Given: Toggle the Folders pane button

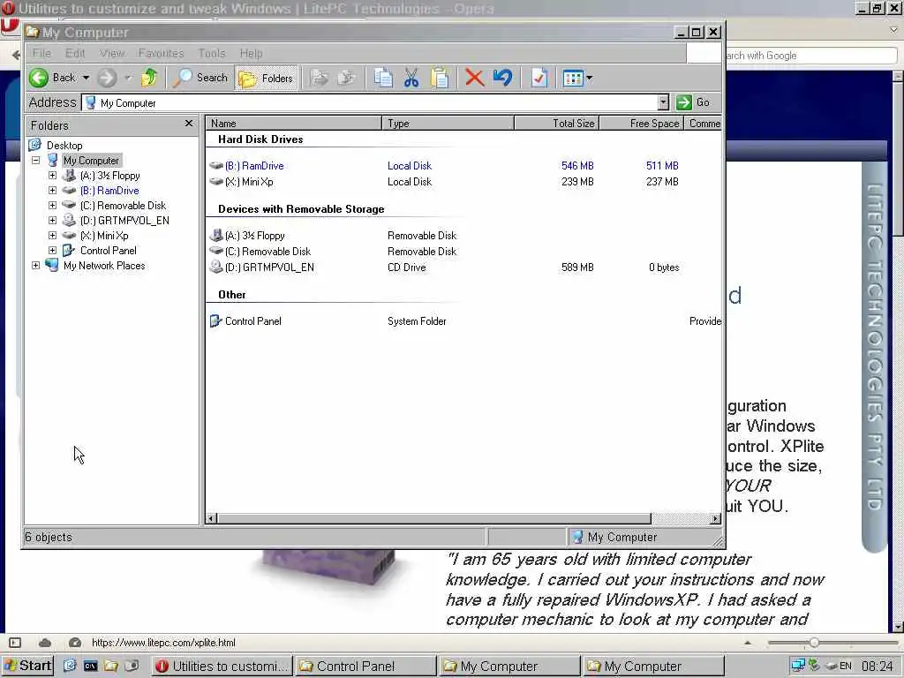Looking at the screenshot, I should click(267, 78).
